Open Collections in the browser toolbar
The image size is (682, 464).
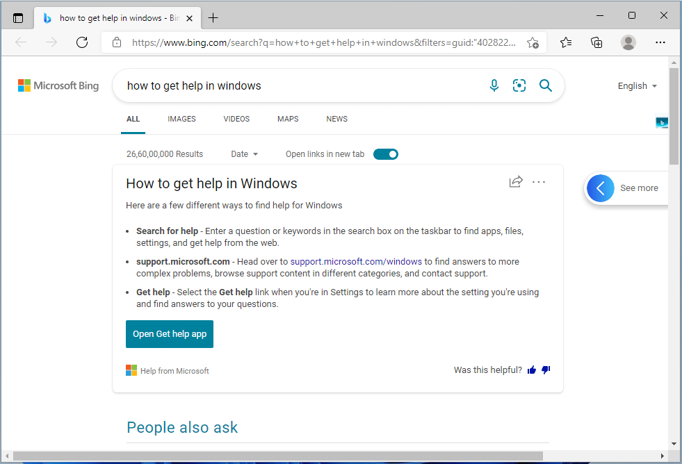(596, 42)
